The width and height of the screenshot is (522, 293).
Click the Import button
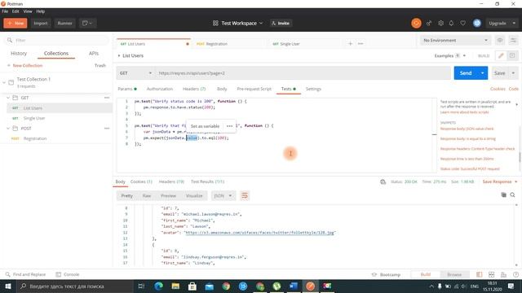tap(41, 24)
